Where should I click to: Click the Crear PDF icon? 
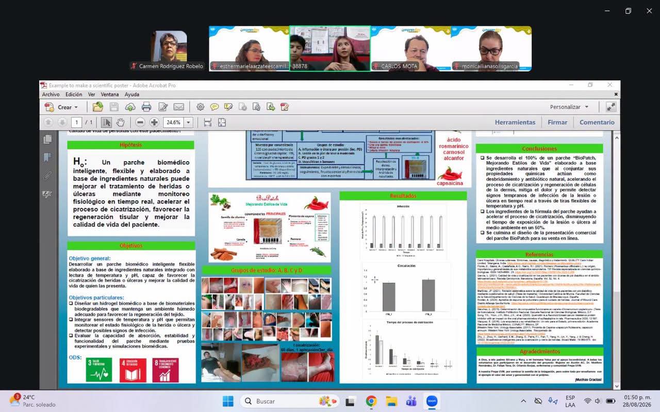[x=49, y=107]
